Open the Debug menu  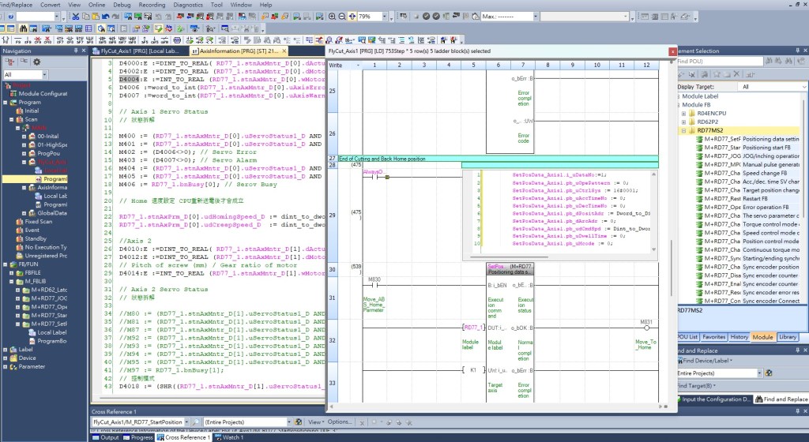[122, 5]
